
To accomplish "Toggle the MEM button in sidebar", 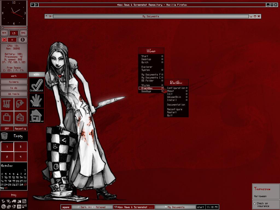I will click(x=4, y=33).
